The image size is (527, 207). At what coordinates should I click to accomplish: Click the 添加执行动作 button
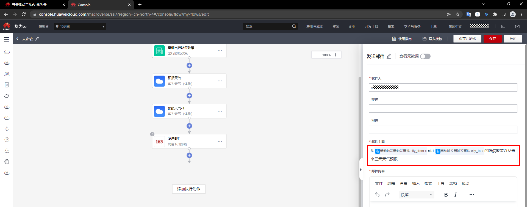coord(189,189)
